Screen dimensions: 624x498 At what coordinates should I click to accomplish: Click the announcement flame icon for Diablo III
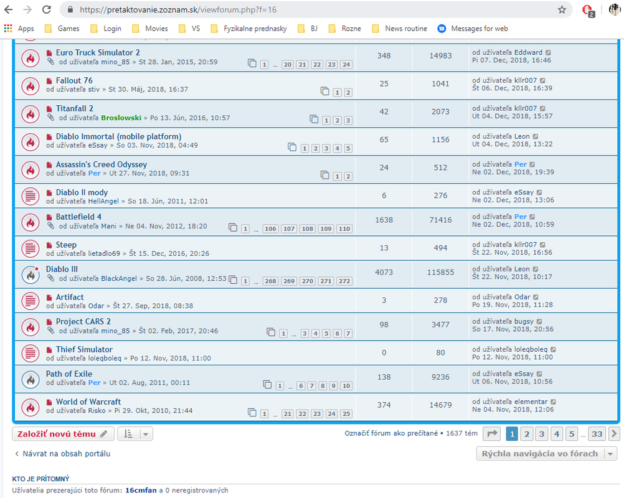click(31, 275)
